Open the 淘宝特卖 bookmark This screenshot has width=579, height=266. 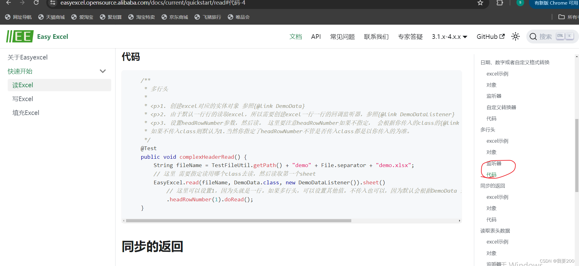point(142,17)
